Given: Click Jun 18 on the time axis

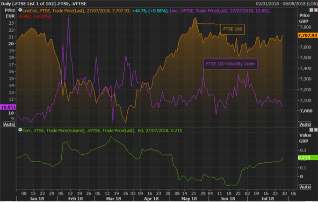Looking at the screenshot, I should pos(228,199).
